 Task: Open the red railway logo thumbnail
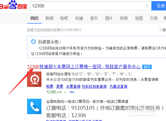(x=34, y=79)
